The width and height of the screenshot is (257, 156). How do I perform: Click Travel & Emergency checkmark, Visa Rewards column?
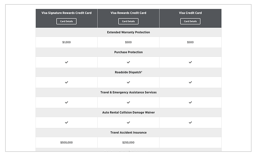click(128, 102)
